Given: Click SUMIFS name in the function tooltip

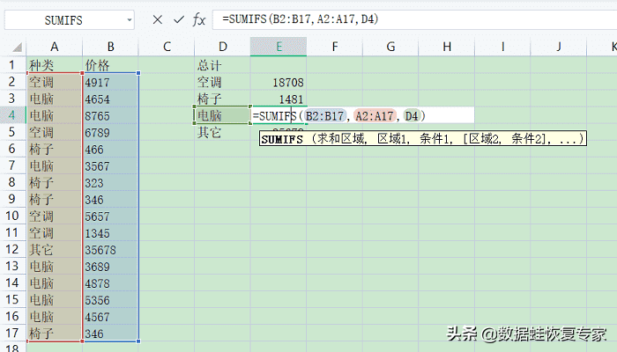Looking at the screenshot, I should [x=282, y=139].
